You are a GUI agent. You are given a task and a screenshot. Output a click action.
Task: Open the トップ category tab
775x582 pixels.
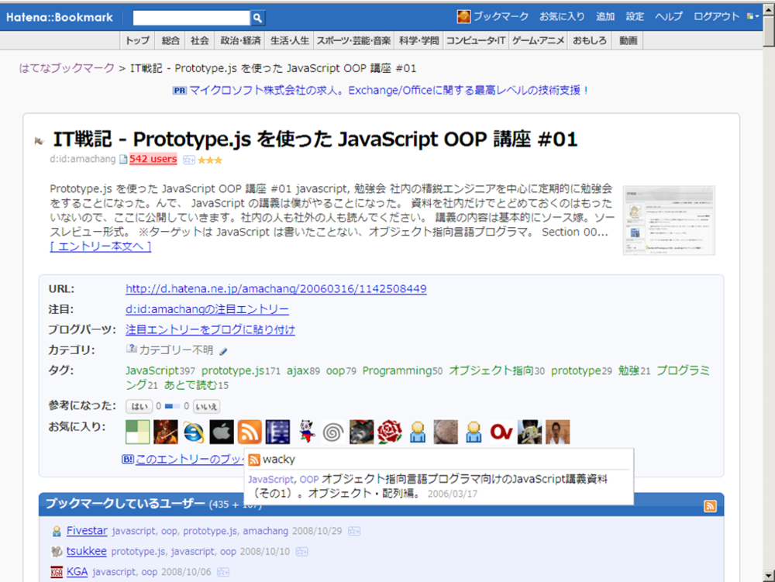(137, 40)
